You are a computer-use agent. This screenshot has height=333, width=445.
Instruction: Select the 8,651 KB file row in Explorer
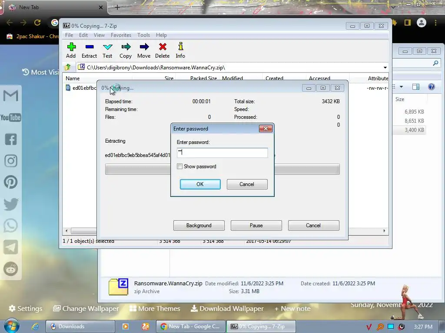pos(409,121)
